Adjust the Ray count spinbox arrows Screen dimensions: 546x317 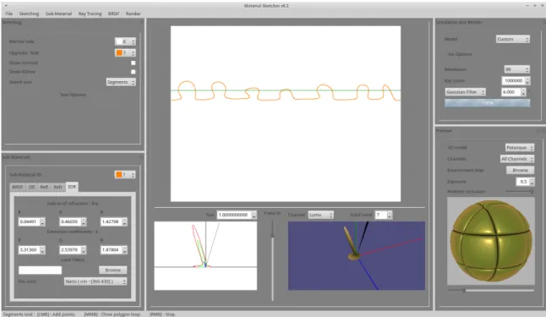coord(528,81)
